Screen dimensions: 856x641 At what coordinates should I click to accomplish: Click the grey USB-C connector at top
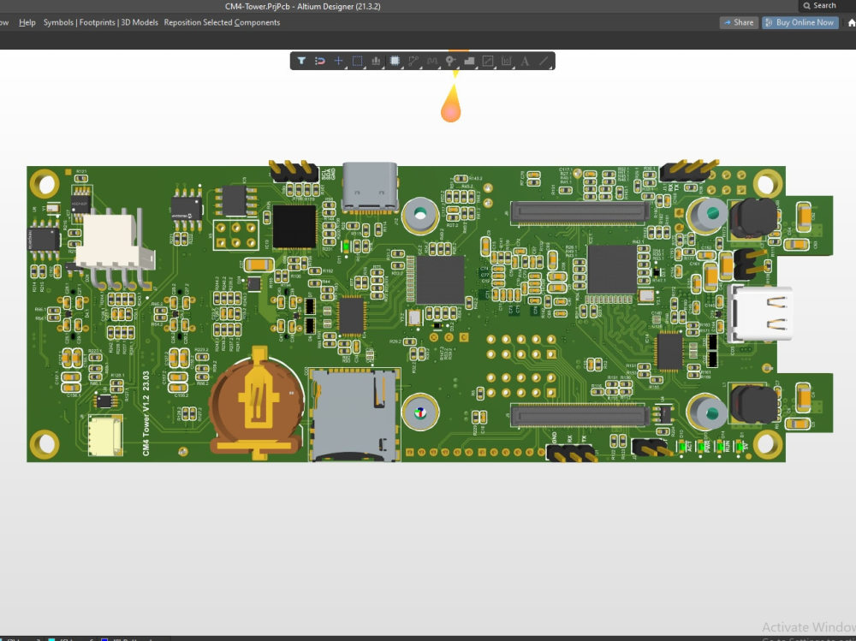click(370, 187)
